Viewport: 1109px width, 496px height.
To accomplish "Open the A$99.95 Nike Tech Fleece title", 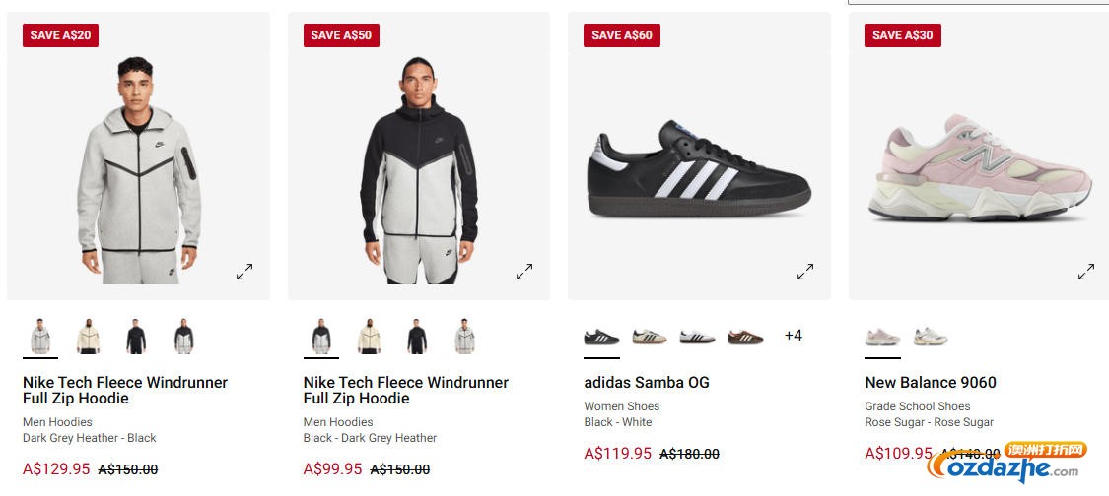I will point(406,390).
